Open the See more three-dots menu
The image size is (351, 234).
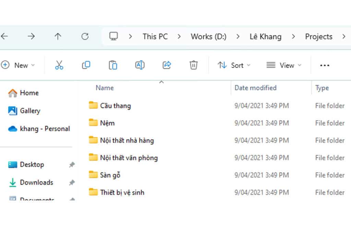(x=325, y=65)
